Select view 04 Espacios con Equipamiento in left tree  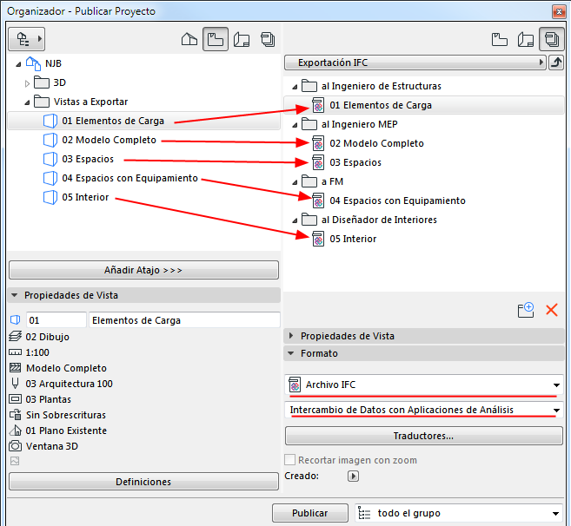click(120, 178)
